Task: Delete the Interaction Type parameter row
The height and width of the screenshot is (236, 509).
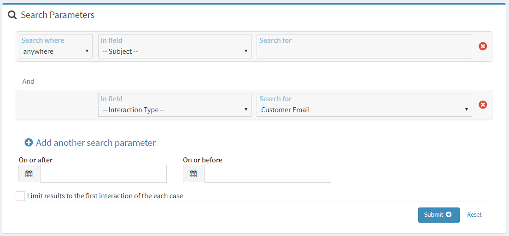Action: click(x=483, y=105)
